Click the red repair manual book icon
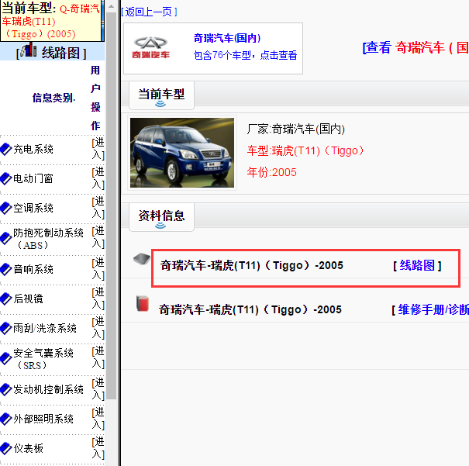The width and height of the screenshot is (469, 466). tap(143, 304)
